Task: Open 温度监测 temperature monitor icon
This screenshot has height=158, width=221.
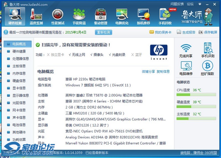Action: (36, 16)
